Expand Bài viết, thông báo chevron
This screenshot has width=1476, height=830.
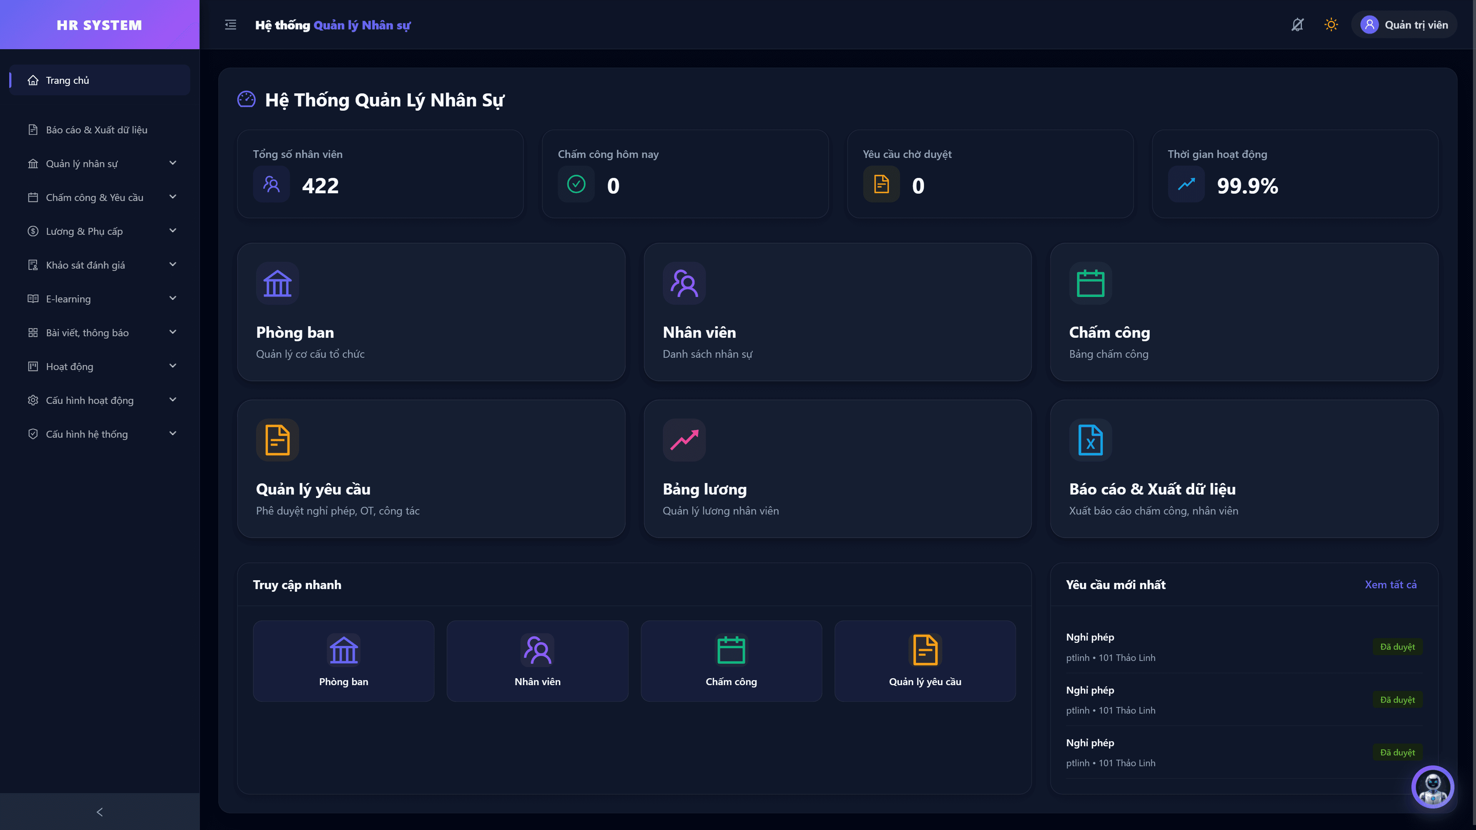coord(173,332)
